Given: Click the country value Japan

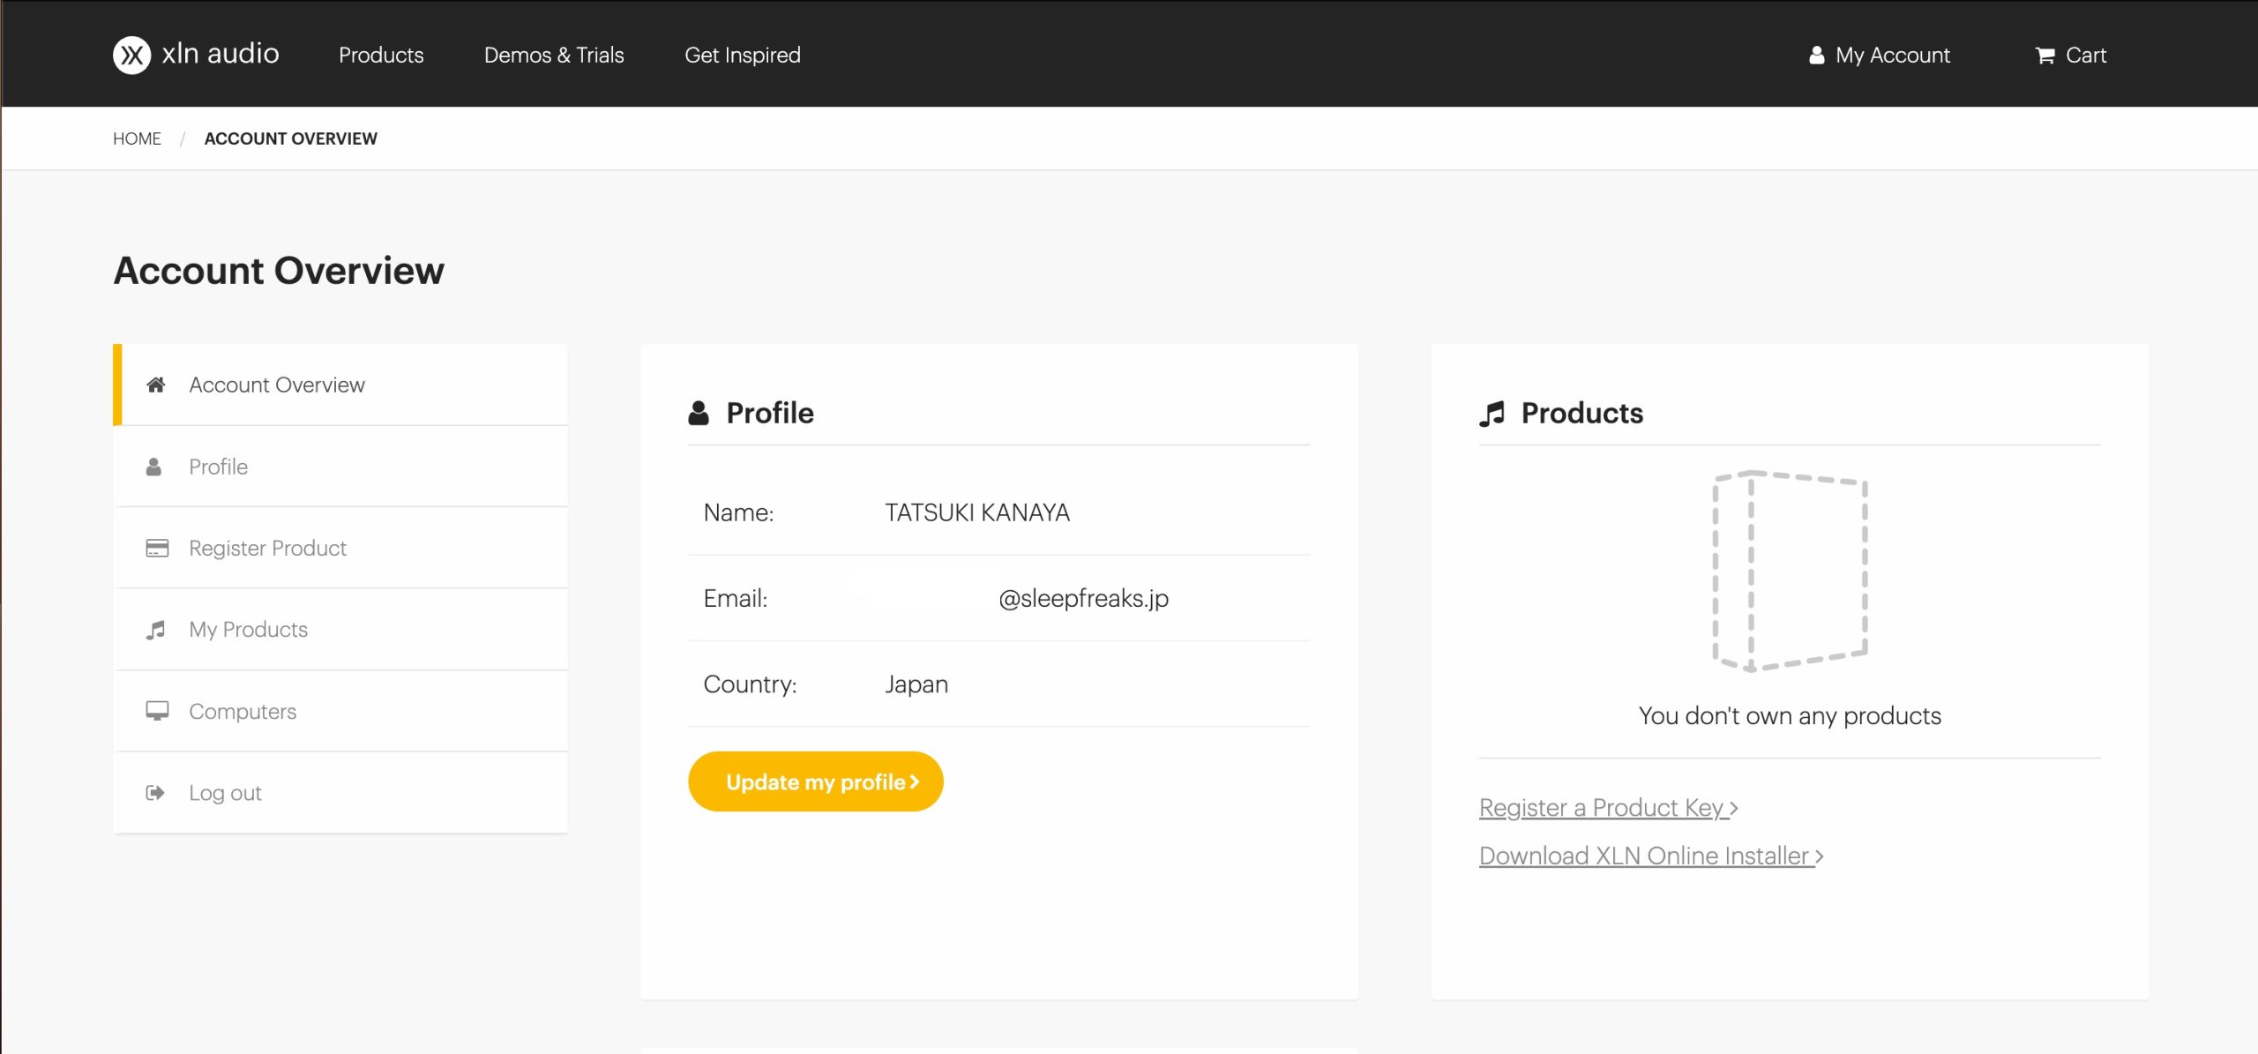Looking at the screenshot, I should coord(916,684).
